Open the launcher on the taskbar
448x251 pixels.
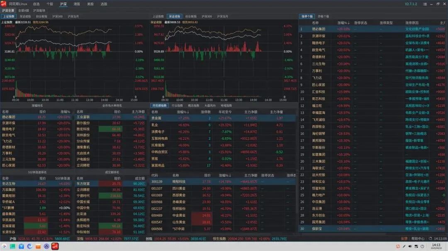4,246
